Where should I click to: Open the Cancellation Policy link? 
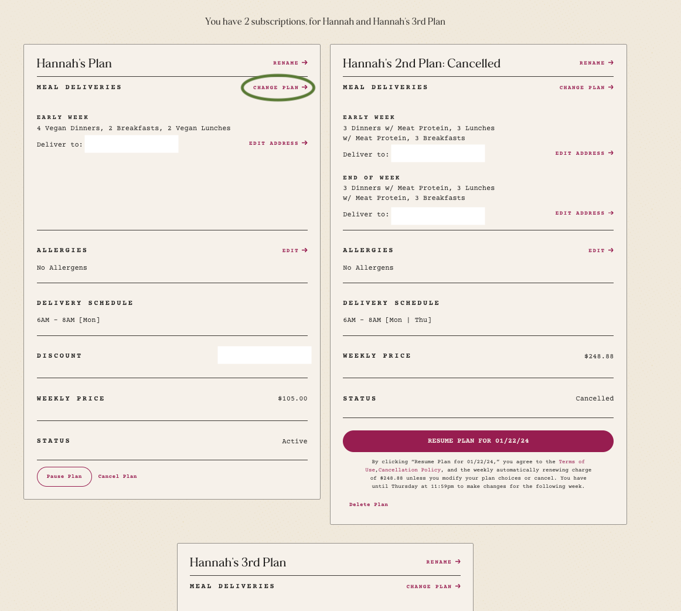[410, 470]
